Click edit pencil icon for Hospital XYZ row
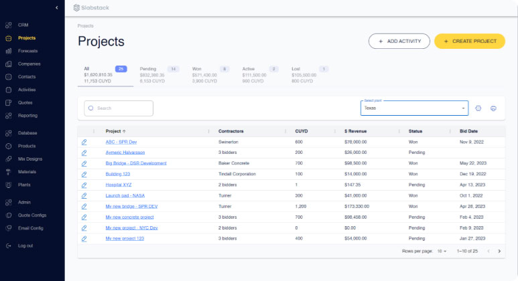This screenshot has height=281, width=518. tap(84, 185)
